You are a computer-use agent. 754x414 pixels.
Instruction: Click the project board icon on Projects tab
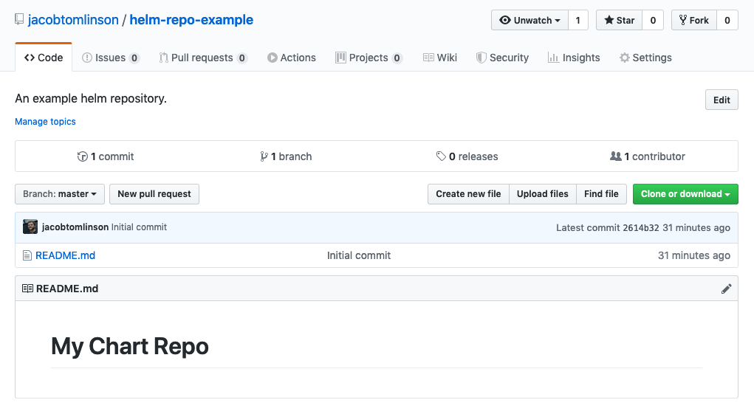click(x=340, y=58)
